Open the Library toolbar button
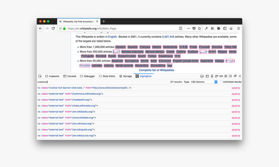Viewport: 279px width, 167px height. 212,29
